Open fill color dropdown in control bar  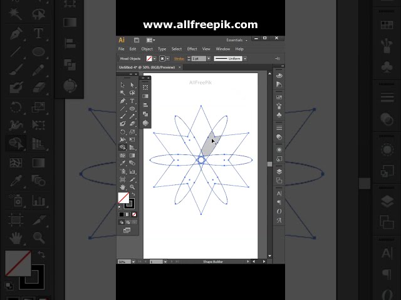[155, 59]
